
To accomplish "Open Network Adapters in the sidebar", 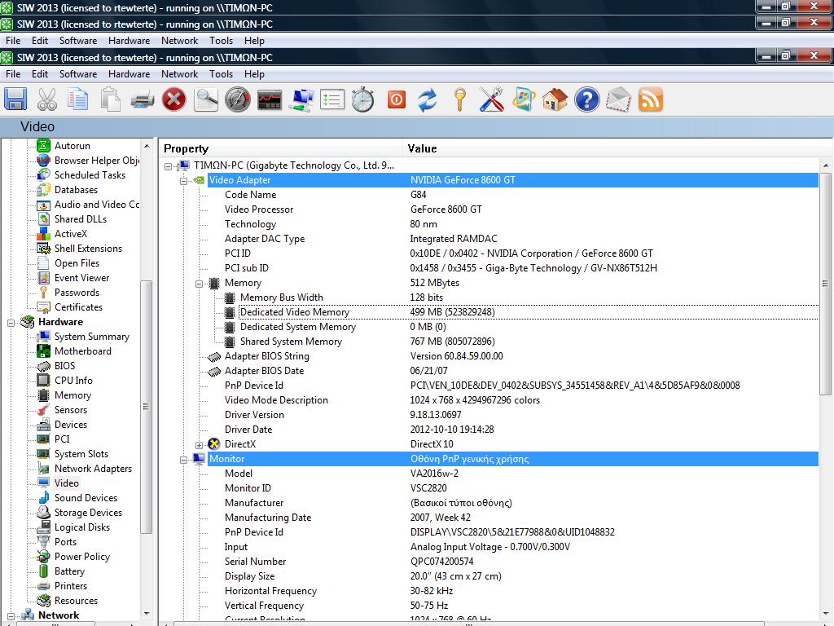I will (93, 468).
